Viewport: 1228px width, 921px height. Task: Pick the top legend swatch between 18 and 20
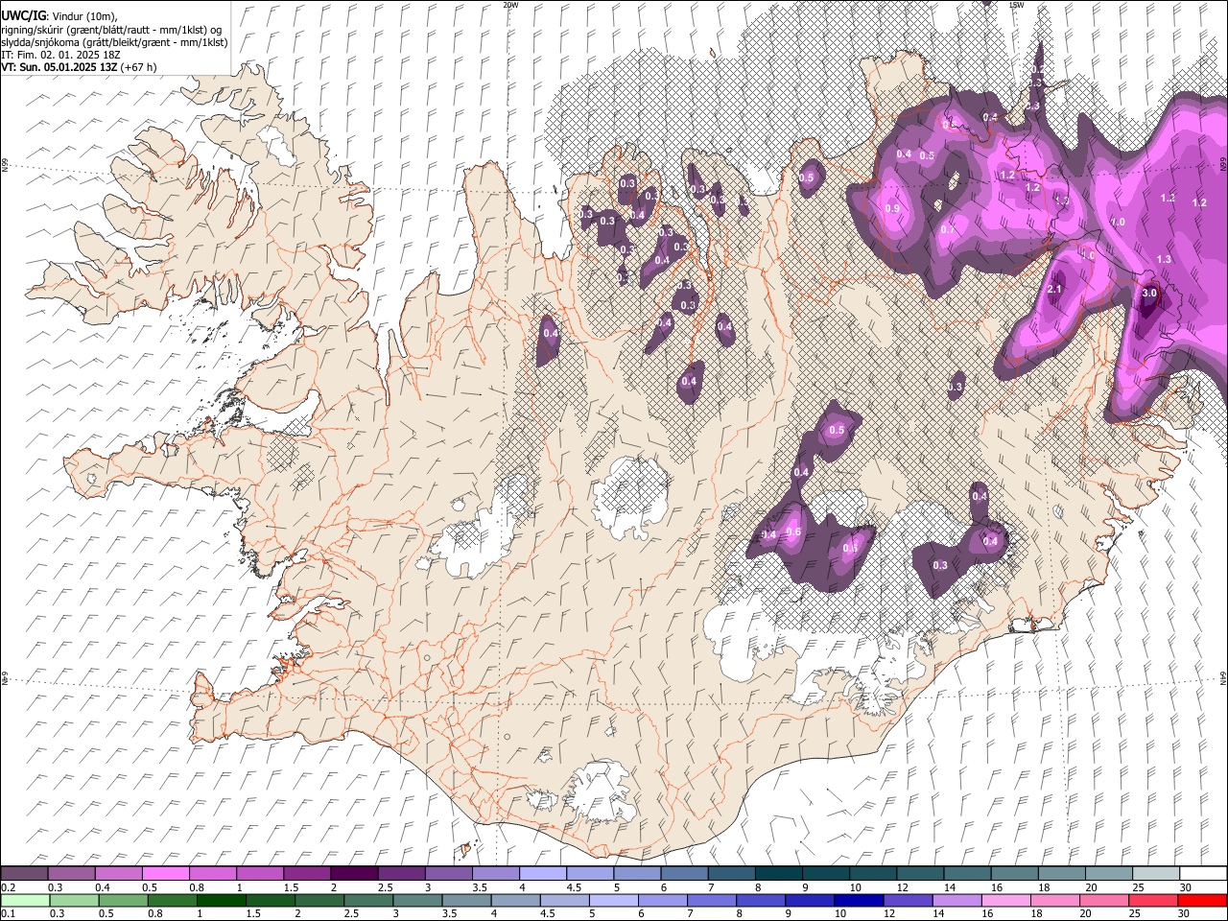click(x=1062, y=874)
